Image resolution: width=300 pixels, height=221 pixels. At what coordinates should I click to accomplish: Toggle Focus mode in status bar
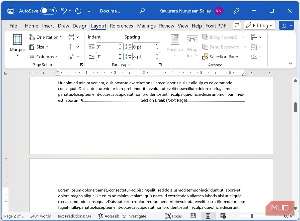point(174,216)
